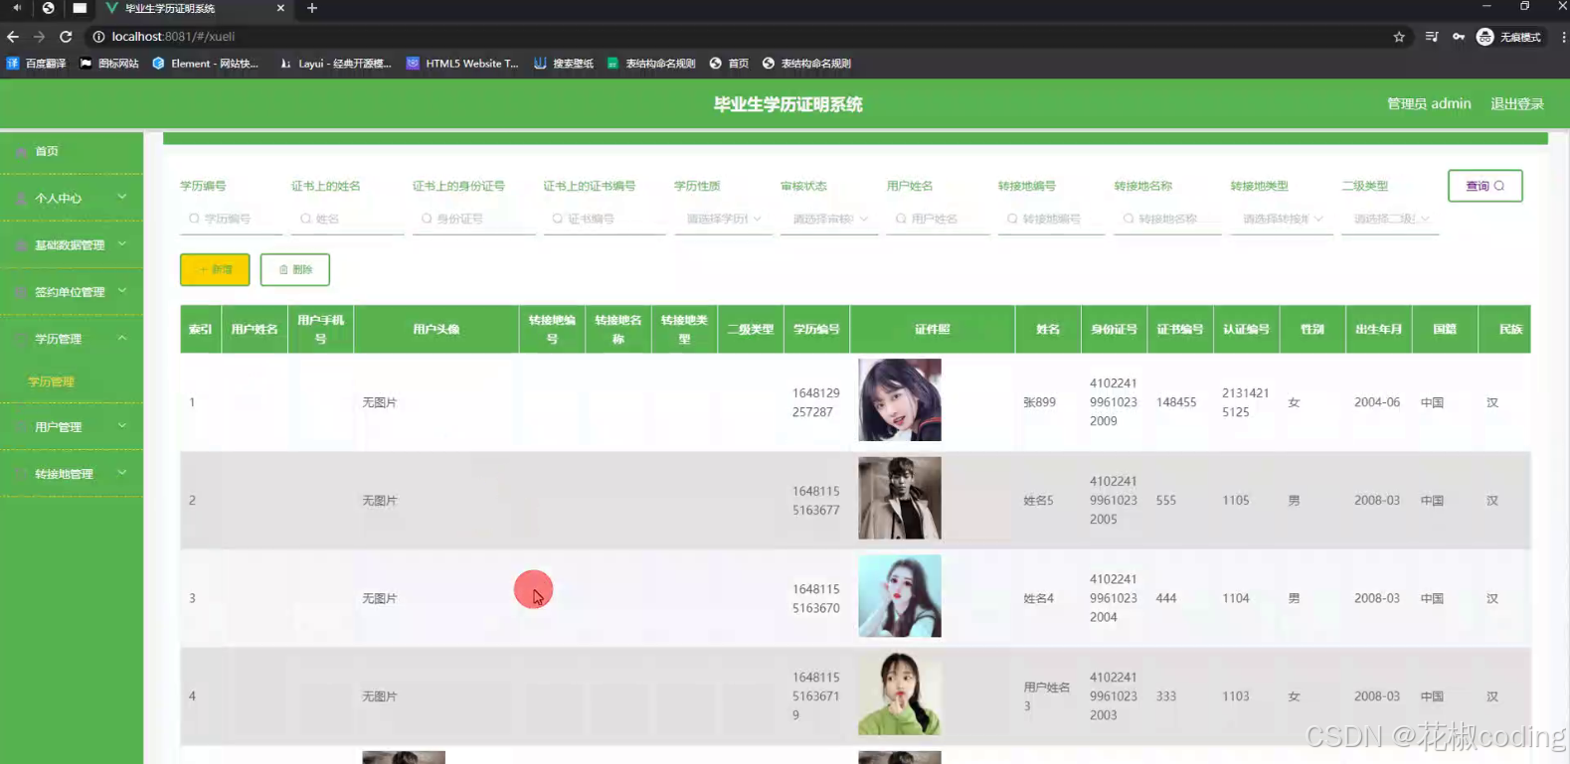Viewport: 1570px width, 764px height.
Task: Click the icon beside 基础数据管理
Action: click(21, 245)
